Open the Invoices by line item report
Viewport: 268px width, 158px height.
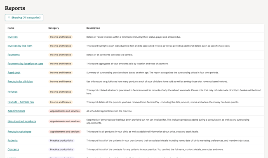click(x=20, y=46)
